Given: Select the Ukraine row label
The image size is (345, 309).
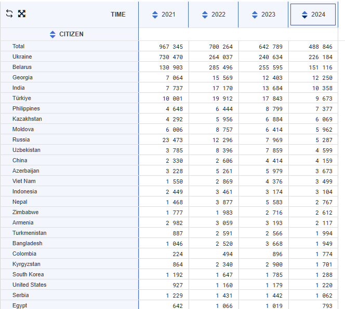Looking at the screenshot, I should 22,57.
